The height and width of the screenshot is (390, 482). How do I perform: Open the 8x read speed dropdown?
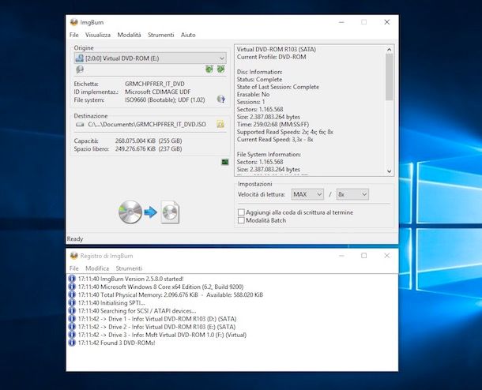point(352,194)
